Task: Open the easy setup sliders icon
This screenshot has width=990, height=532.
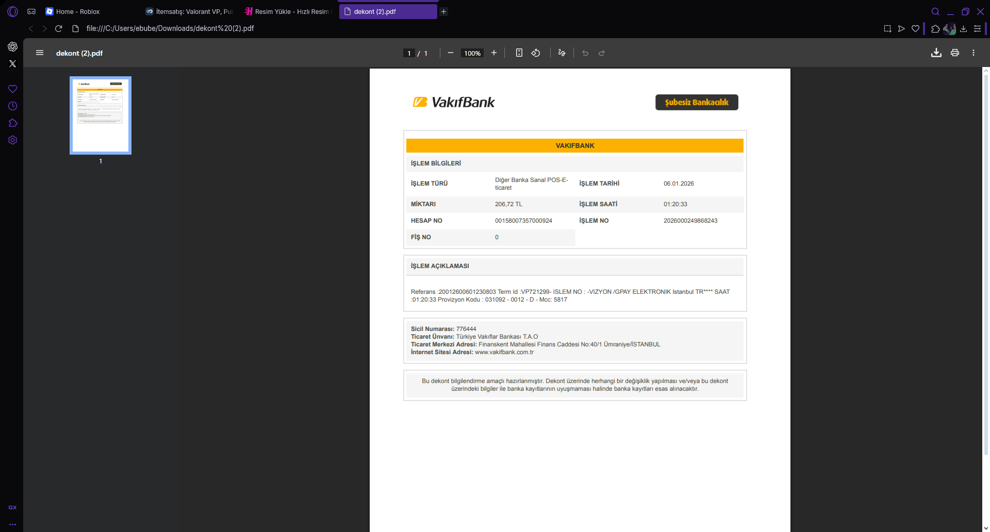Action: [x=977, y=28]
